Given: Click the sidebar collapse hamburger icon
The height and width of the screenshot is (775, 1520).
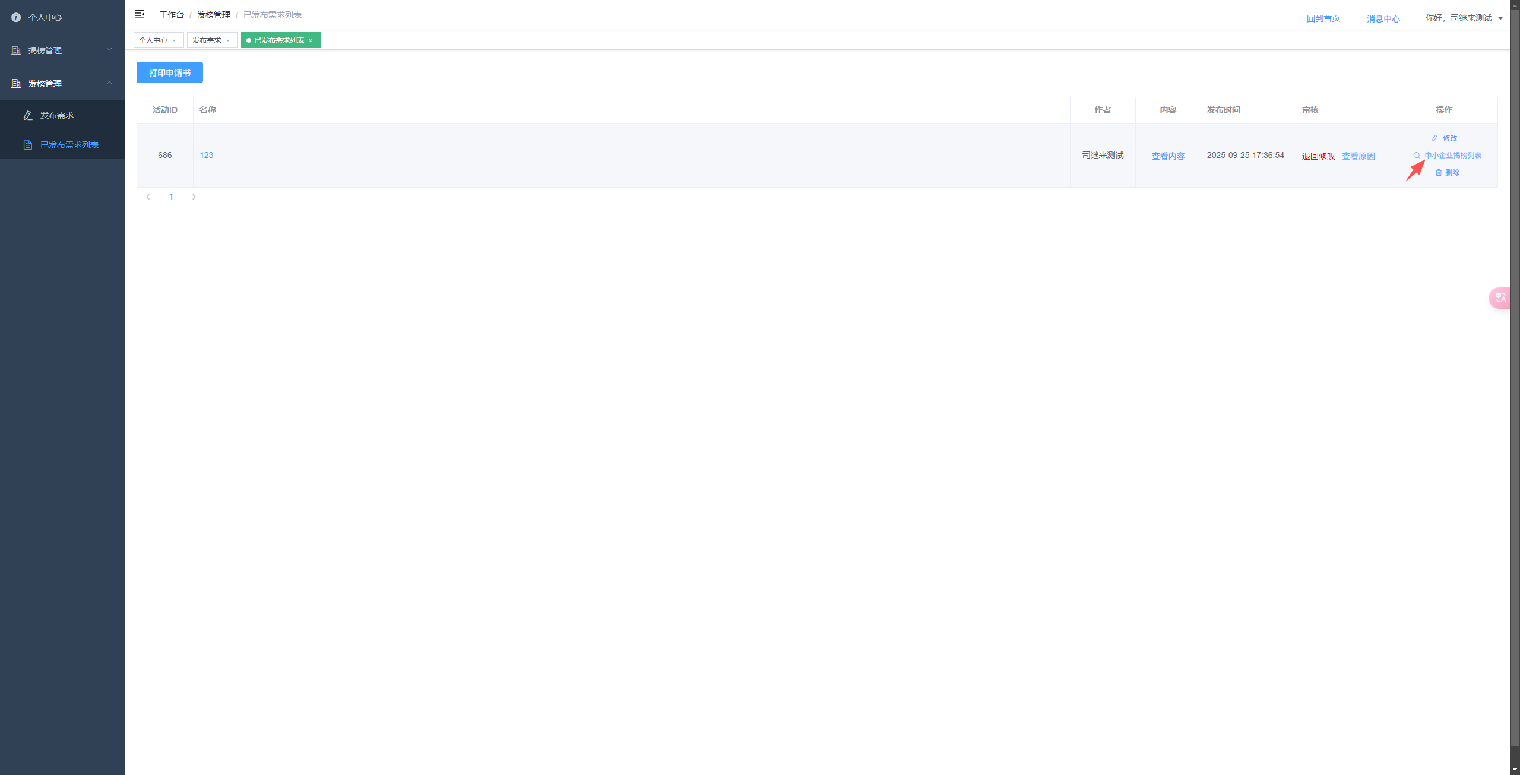Looking at the screenshot, I should (x=140, y=14).
